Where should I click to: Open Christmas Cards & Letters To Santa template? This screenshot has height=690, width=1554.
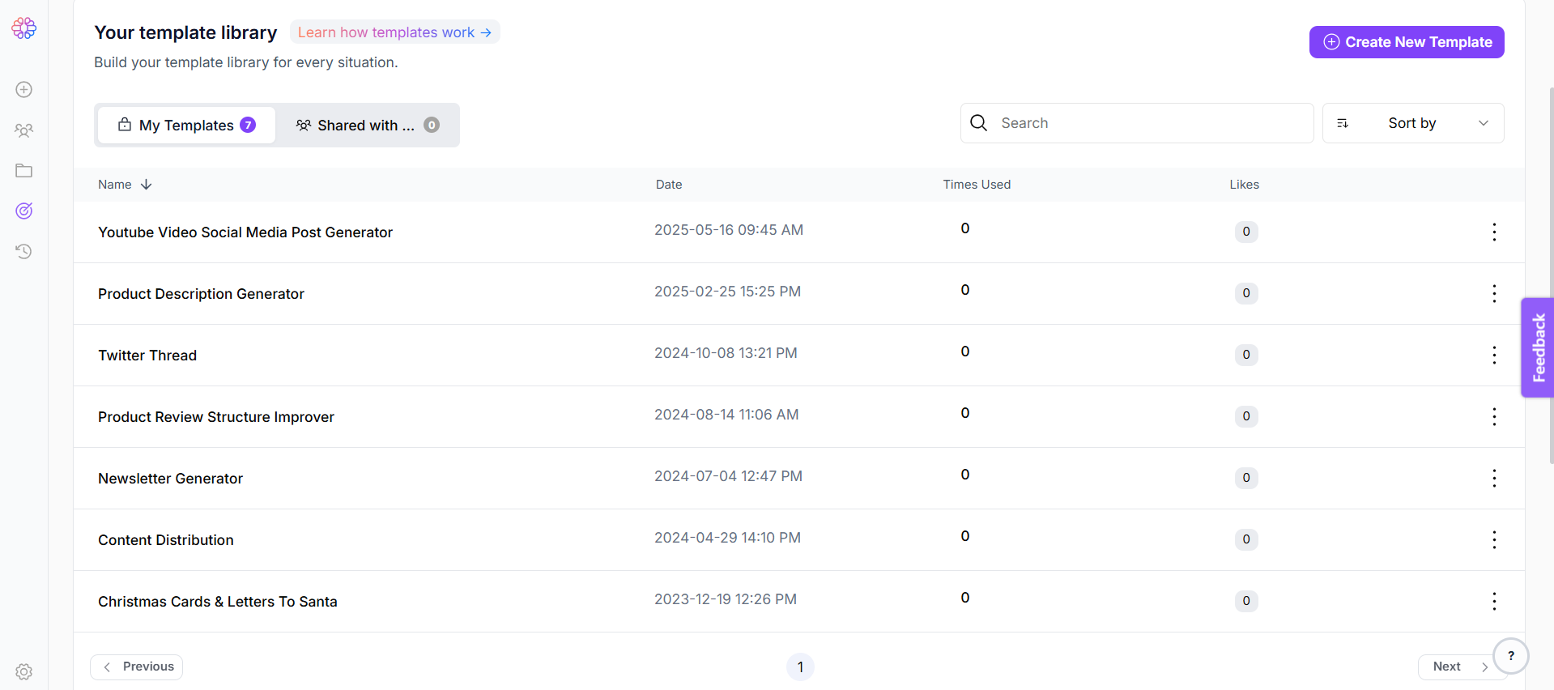pos(218,602)
